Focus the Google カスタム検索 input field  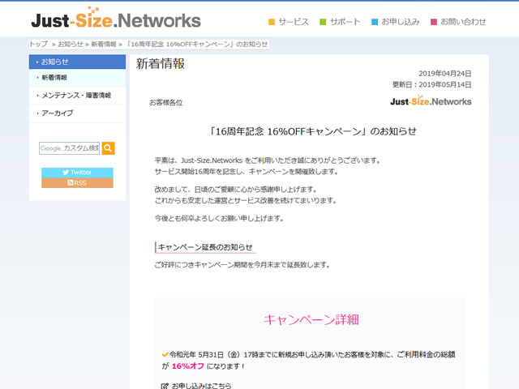(x=69, y=148)
